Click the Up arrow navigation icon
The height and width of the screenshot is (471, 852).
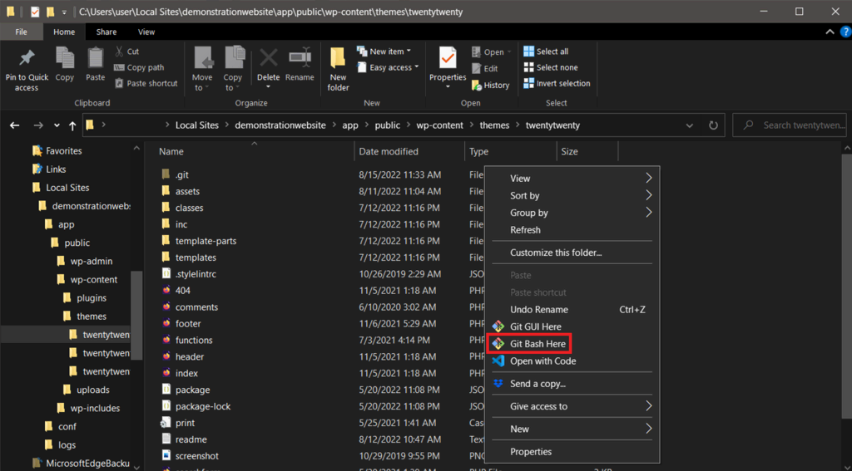tap(72, 125)
